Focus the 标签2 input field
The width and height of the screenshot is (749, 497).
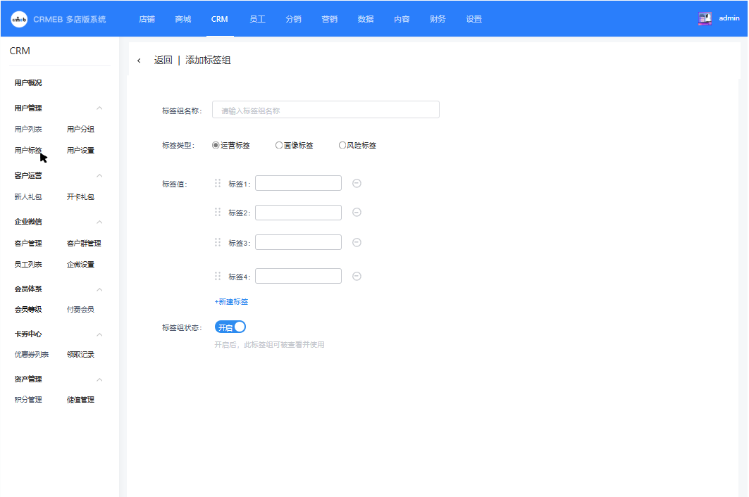(299, 213)
